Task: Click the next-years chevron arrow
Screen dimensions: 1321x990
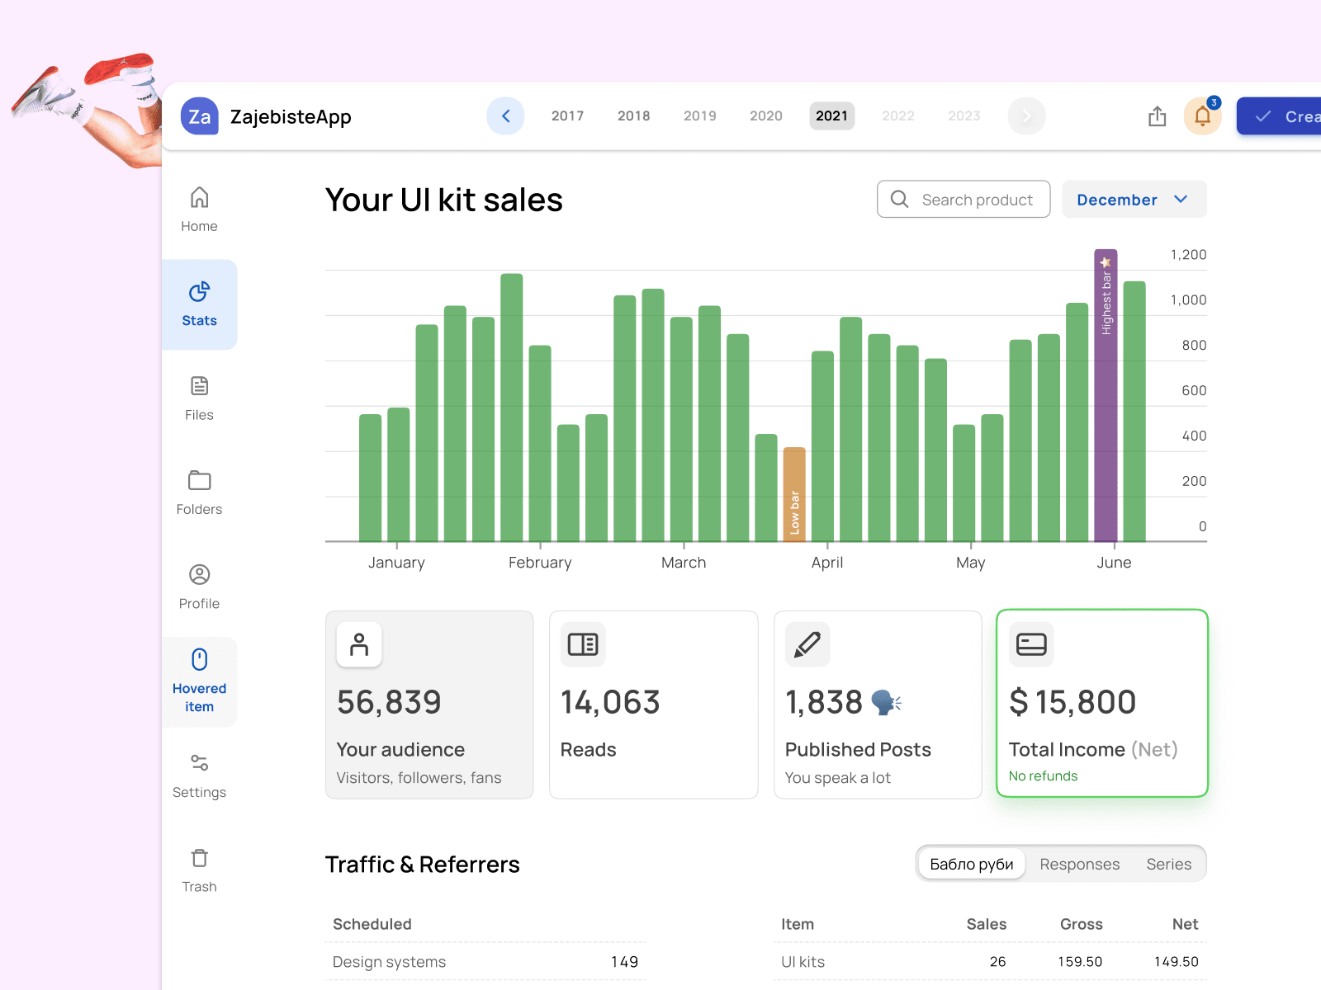Action: point(1026,115)
